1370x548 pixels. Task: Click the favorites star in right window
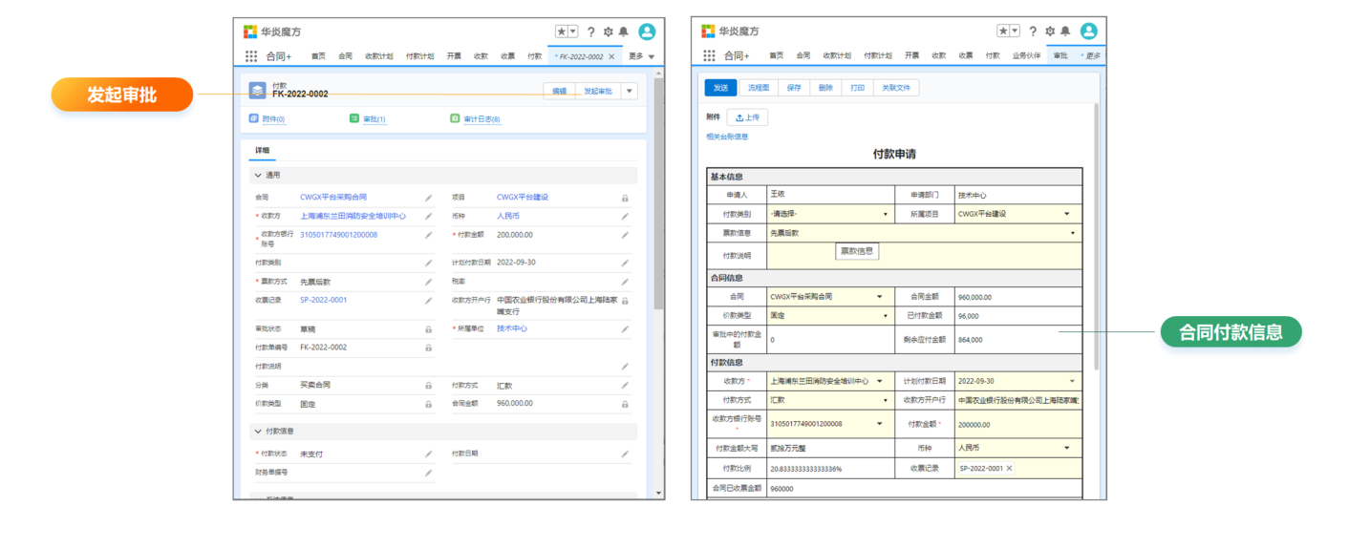point(1003,32)
